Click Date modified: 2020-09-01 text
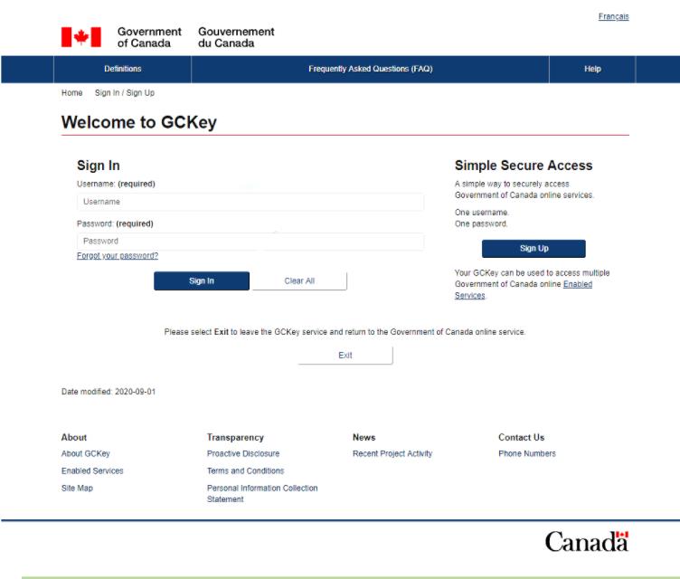Viewport: 680px width, 579px height. (x=109, y=392)
